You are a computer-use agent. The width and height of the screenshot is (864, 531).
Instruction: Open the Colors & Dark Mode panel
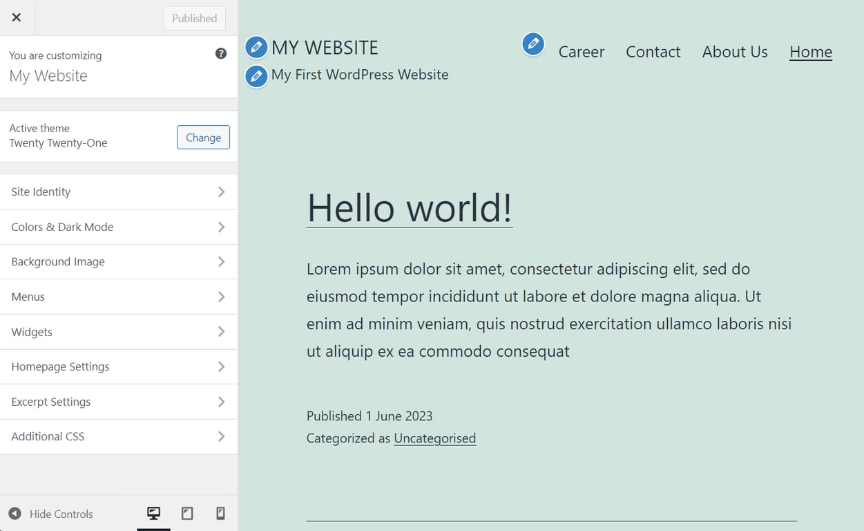(x=119, y=227)
